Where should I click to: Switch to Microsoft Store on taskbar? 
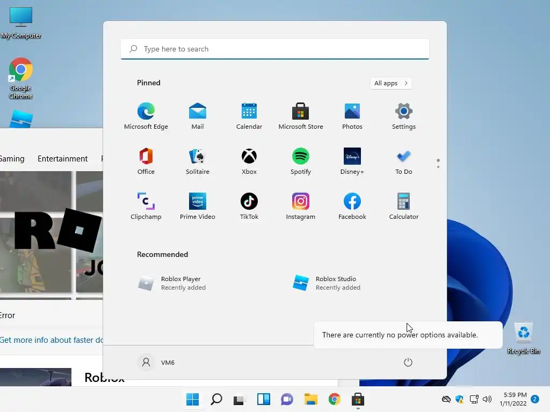pos(358,399)
